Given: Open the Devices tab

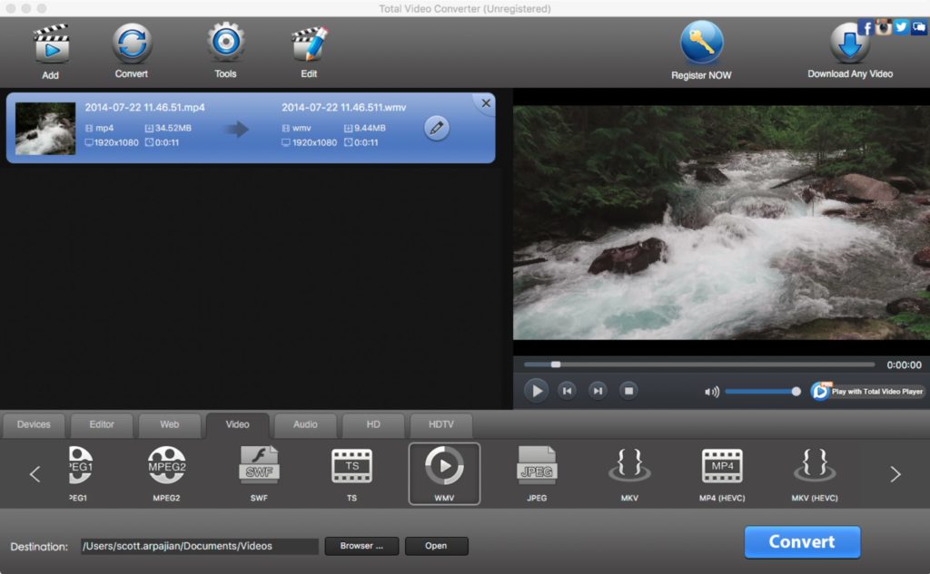Looking at the screenshot, I should (33, 424).
